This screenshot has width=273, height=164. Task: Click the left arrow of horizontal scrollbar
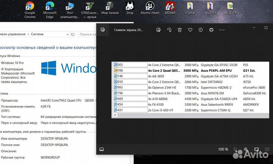click(x=115, y=115)
